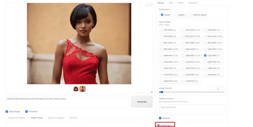
Task: Select the first generated image thumbnail
Action: (x=76, y=89)
